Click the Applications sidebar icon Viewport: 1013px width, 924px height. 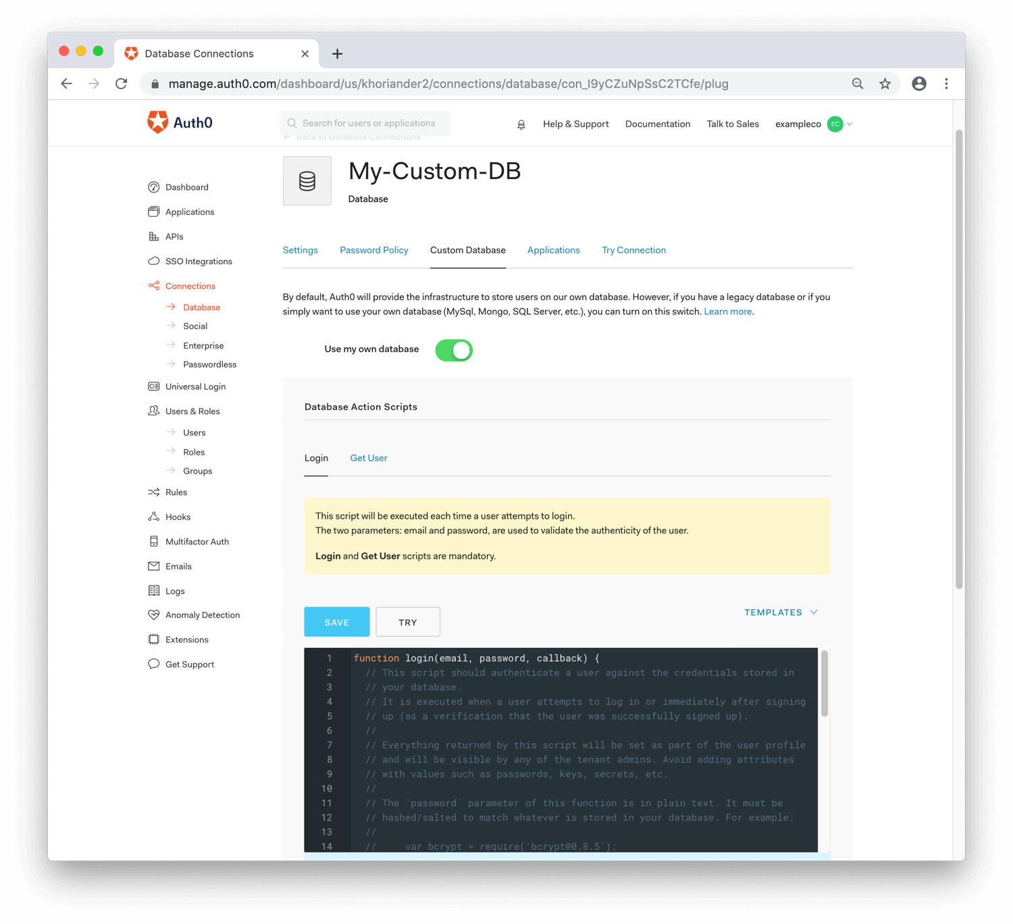click(154, 211)
